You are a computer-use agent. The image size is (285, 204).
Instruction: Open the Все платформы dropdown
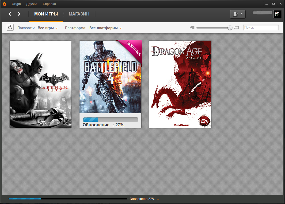[105, 28]
